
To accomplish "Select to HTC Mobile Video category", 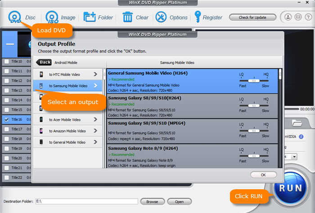I will [67, 74].
